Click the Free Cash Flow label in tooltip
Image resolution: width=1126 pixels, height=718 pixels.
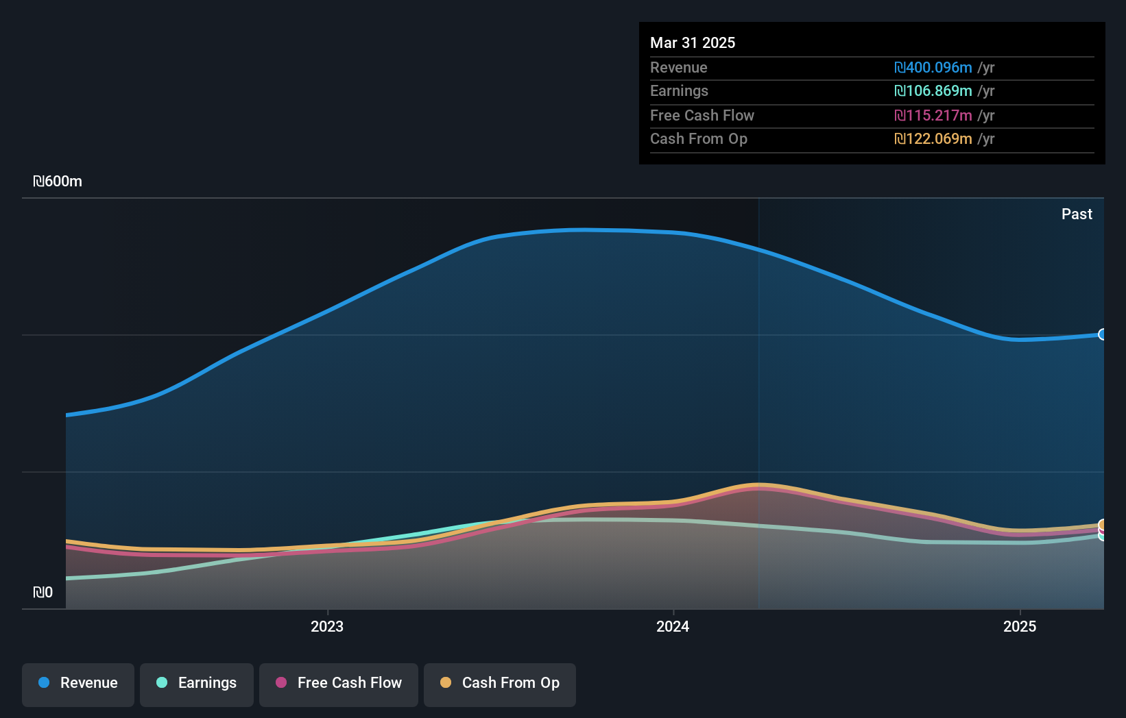pyautogui.click(x=702, y=115)
